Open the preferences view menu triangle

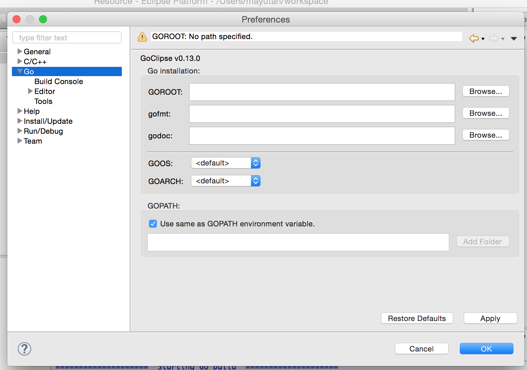[514, 39]
